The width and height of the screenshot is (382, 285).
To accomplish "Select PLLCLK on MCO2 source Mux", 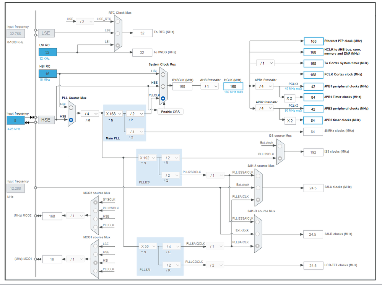I will pos(95,227).
